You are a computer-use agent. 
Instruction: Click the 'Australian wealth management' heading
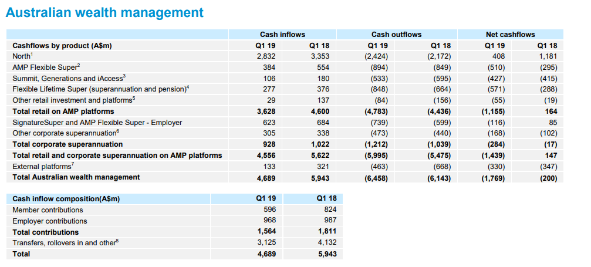pos(105,13)
